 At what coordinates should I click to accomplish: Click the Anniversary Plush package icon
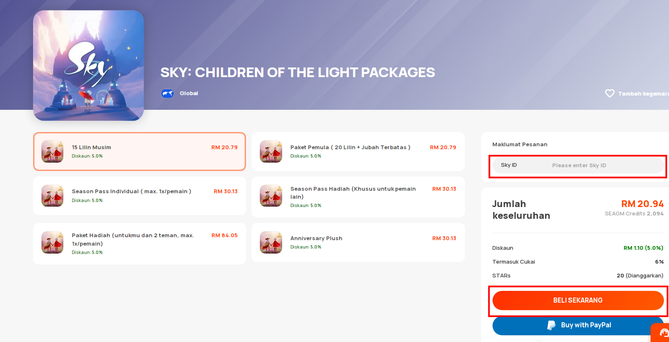point(271,242)
